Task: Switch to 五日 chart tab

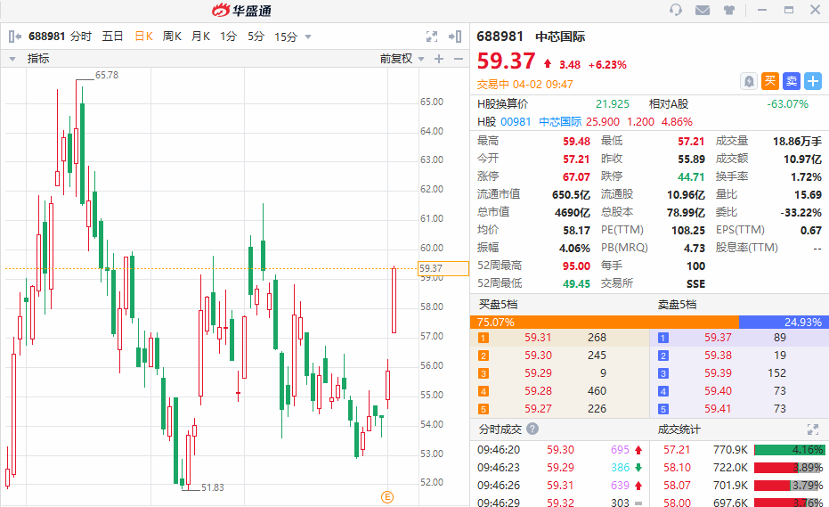Action: click(x=112, y=37)
